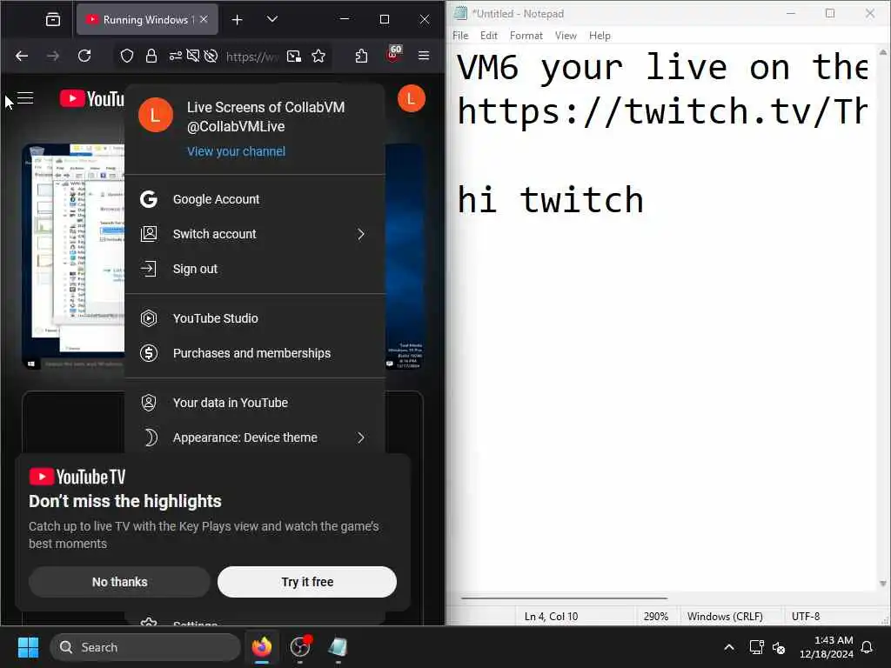Open Notepad File menu

[x=460, y=35]
